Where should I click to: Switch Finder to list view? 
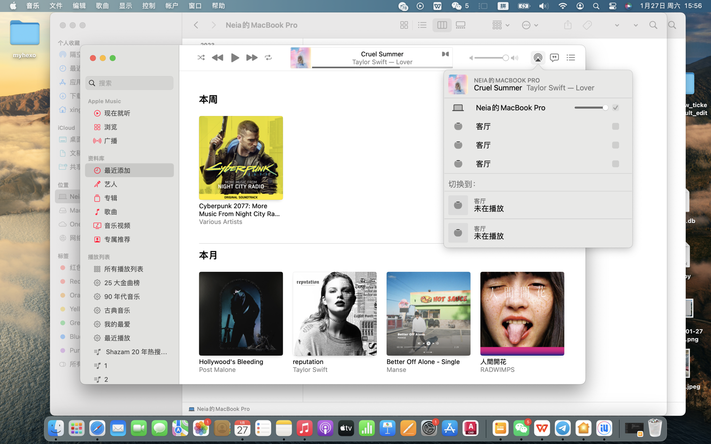point(422,25)
